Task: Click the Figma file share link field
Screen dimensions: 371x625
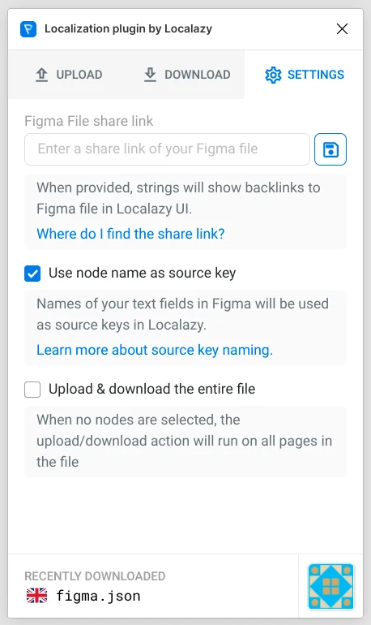Action: tap(167, 149)
